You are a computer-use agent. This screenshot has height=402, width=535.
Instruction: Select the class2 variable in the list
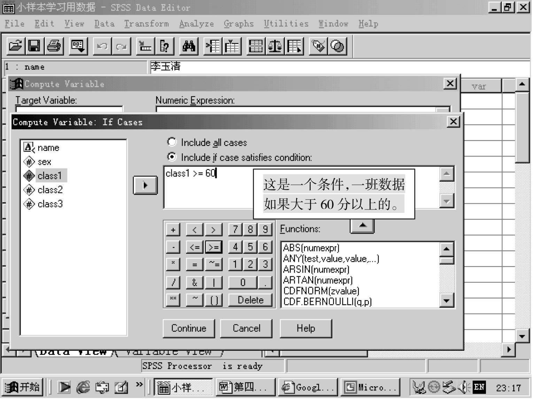[43, 190]
